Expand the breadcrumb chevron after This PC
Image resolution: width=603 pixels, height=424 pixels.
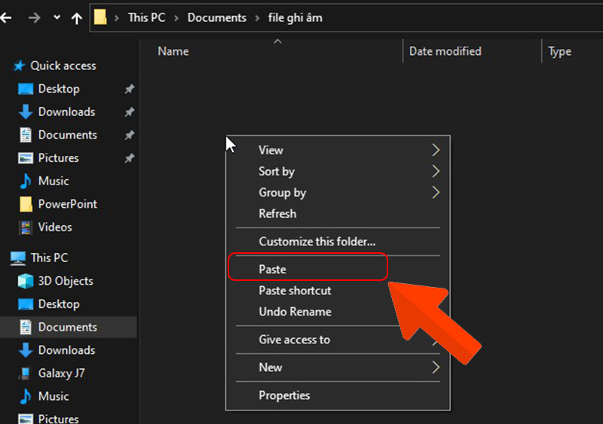(176, 18)
